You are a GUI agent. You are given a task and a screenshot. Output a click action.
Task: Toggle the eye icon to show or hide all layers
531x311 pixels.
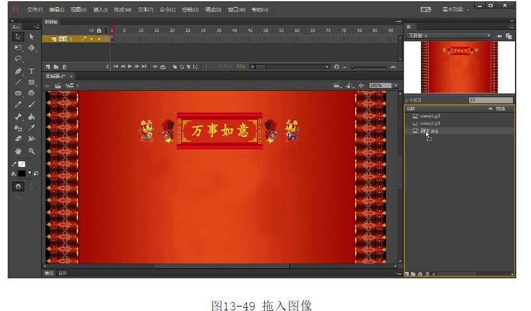pyautogui.click(x=91, y=30)
